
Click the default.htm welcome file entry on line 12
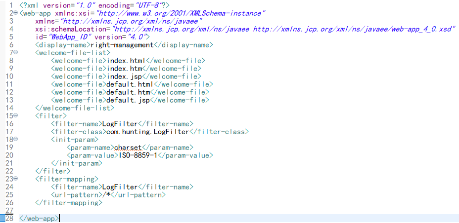[x=128, y=92]
